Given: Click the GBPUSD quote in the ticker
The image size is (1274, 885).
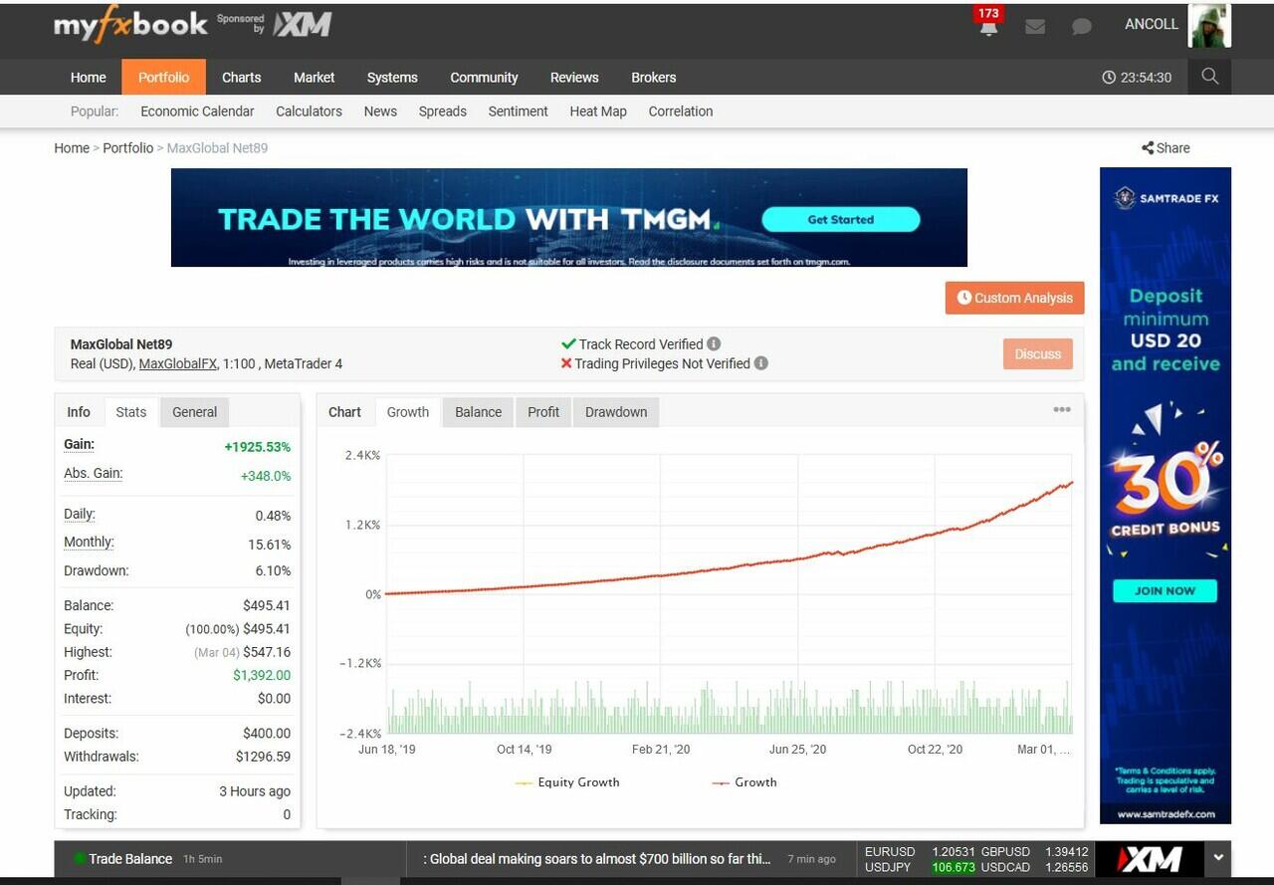Looking at the screenshot, I should [x=1035, y=852].
